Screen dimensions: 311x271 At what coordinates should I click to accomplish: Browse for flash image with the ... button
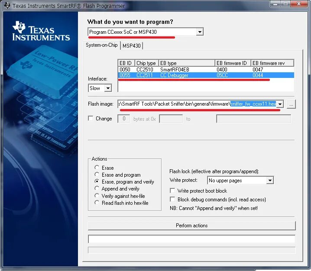291,104
